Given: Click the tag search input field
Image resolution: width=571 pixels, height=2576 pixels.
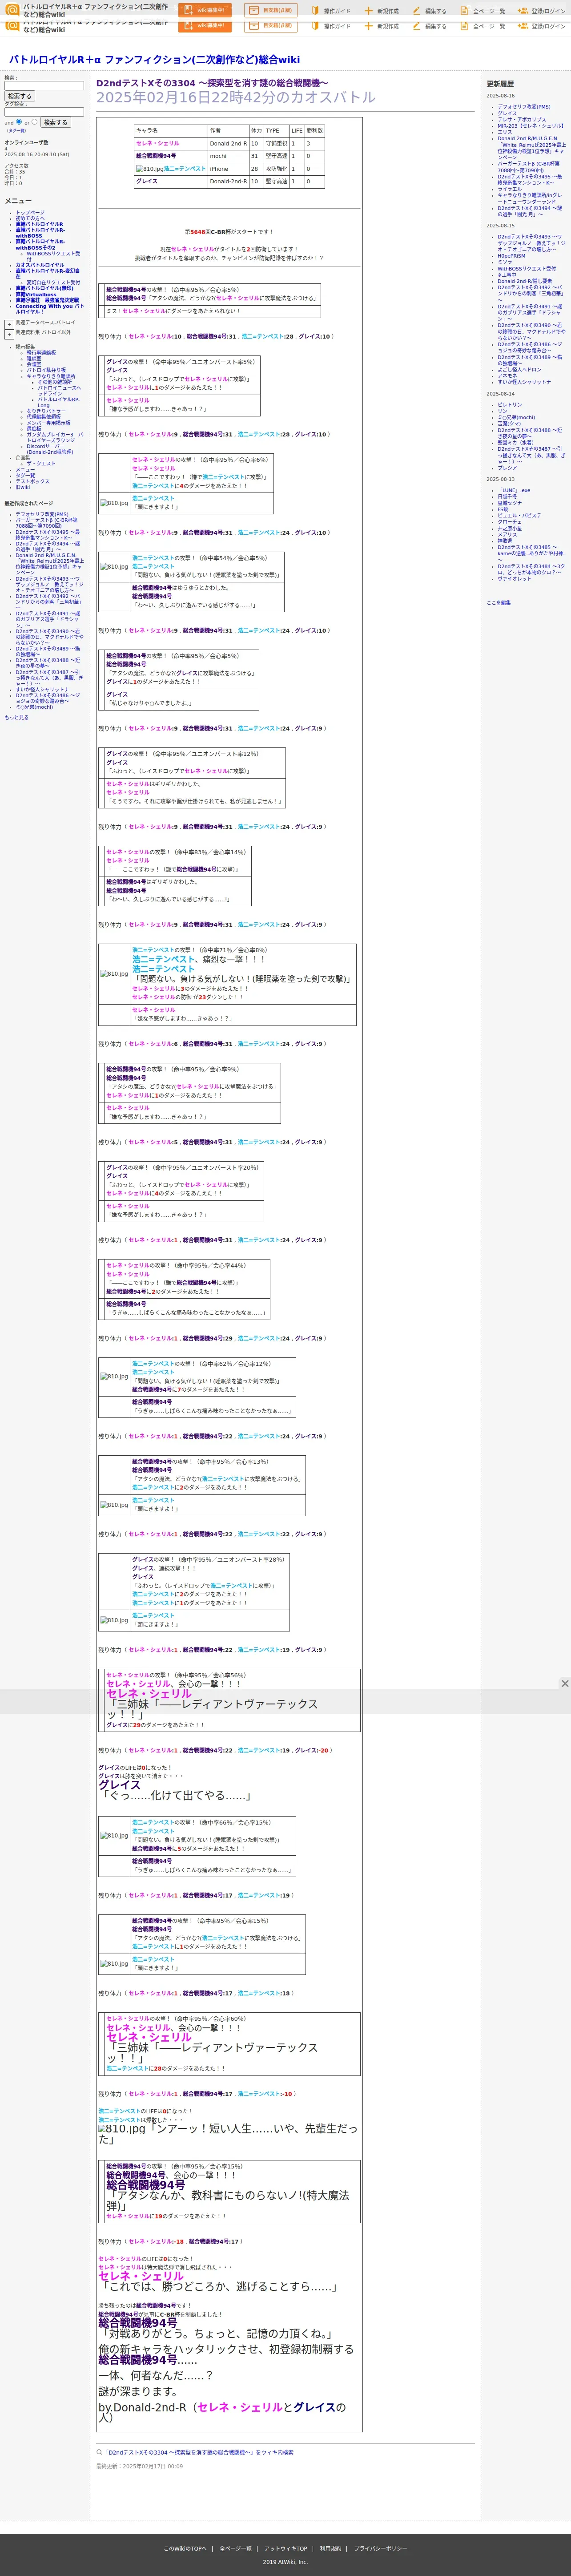Looking at the screenshot, I should (44, 112).
